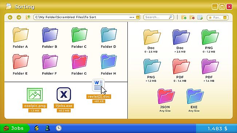This screenshot has width=237, height=133.
Task: Open the EXE Any Size folder
Action: click(195, 96)
